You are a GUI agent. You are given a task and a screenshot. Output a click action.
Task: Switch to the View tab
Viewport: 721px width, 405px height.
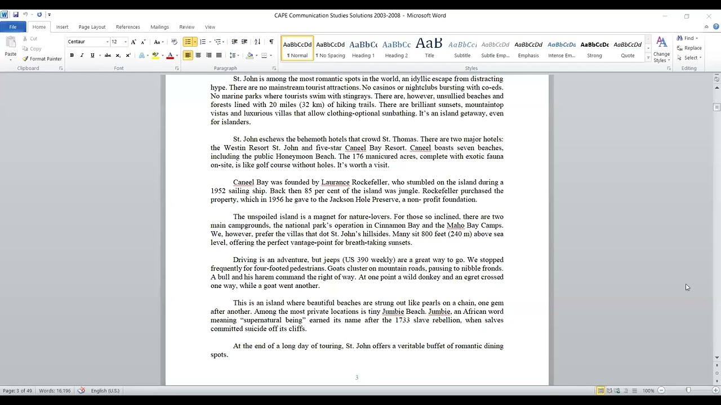click(210, 26)
